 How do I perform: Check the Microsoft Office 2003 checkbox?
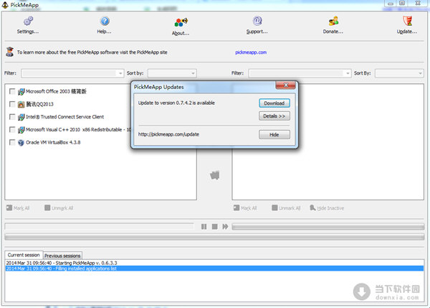pyautogui.click(x=12, y=91)
